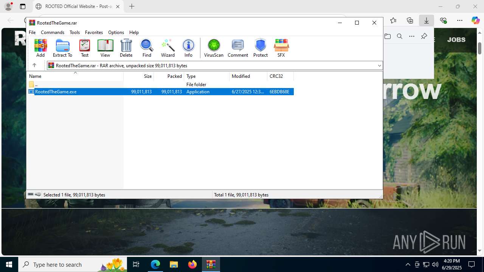The height and width of the screenshot is (272, 484).
Task: Sort by CRC32 column header
Action: (281, 76)
